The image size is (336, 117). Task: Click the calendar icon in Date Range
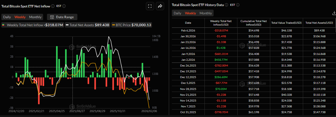(52, 17)
